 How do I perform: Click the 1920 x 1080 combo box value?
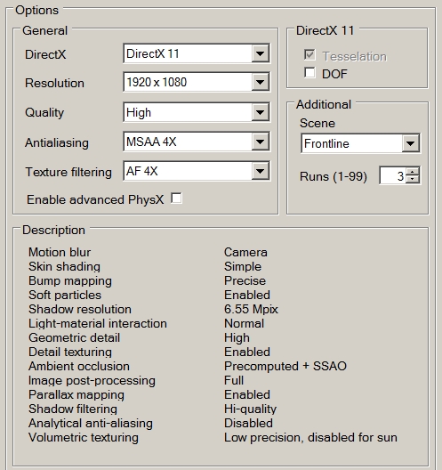pyautogui.click(x=157, y=82)
